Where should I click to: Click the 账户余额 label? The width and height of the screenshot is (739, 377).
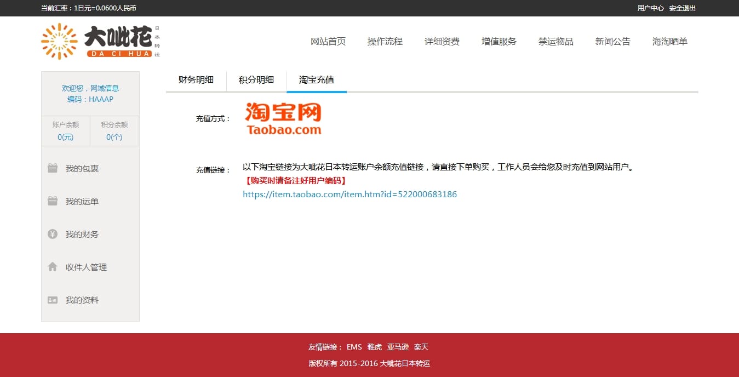(x=66, y=125)
